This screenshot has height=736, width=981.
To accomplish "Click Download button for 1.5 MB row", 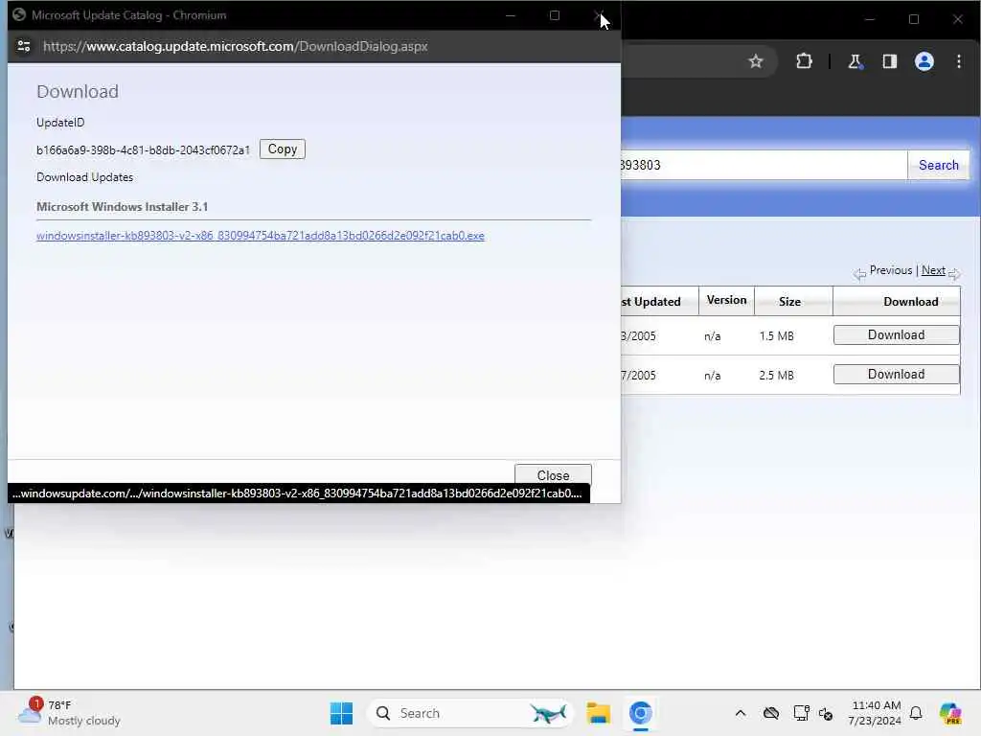I will [896, 334].
